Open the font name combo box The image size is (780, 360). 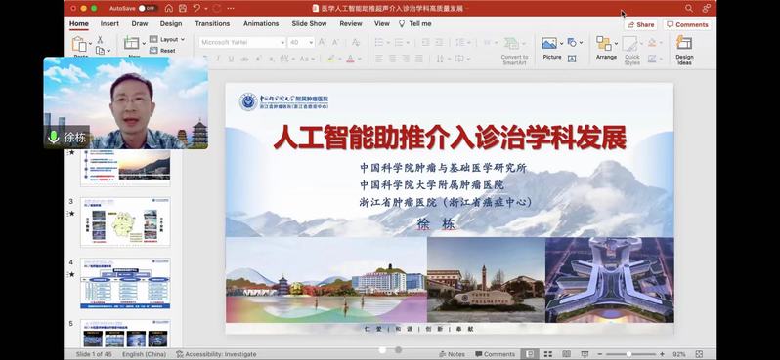click(x=242, y=43)
